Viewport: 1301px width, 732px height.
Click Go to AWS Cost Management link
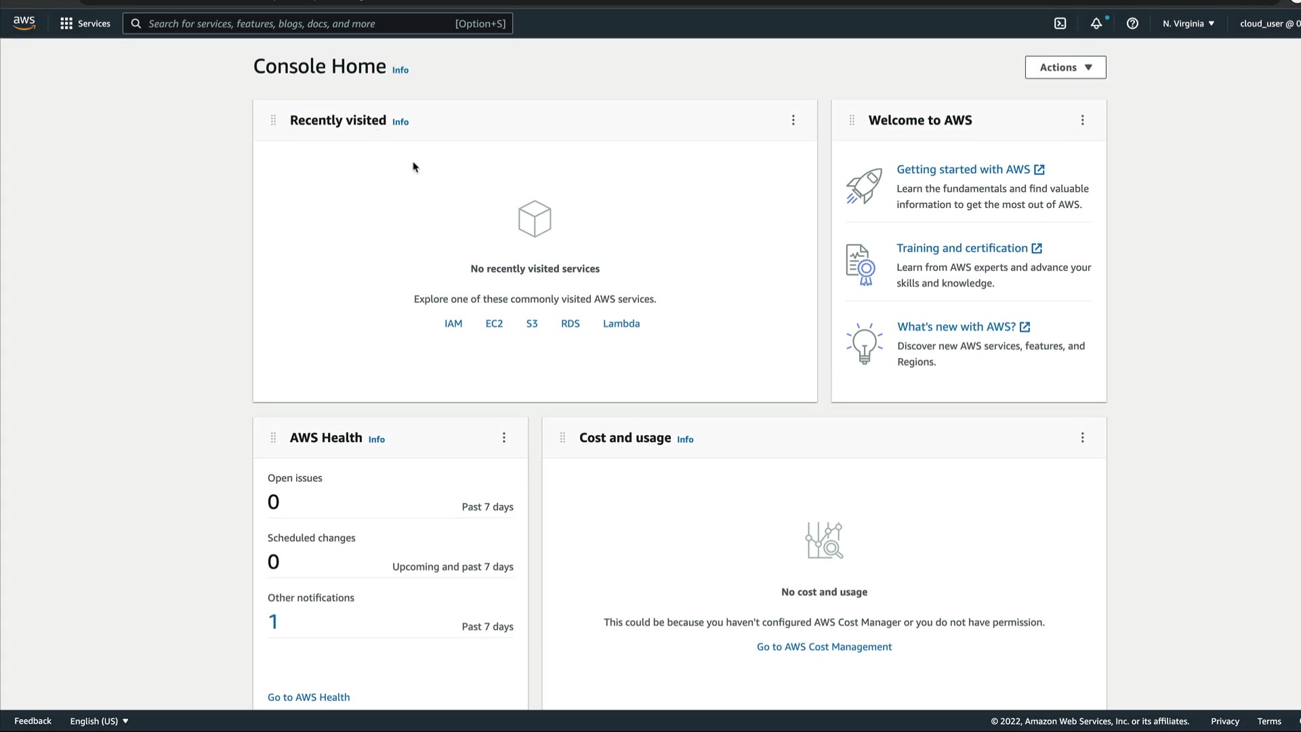pyautogui.click(x=824, y=647)
